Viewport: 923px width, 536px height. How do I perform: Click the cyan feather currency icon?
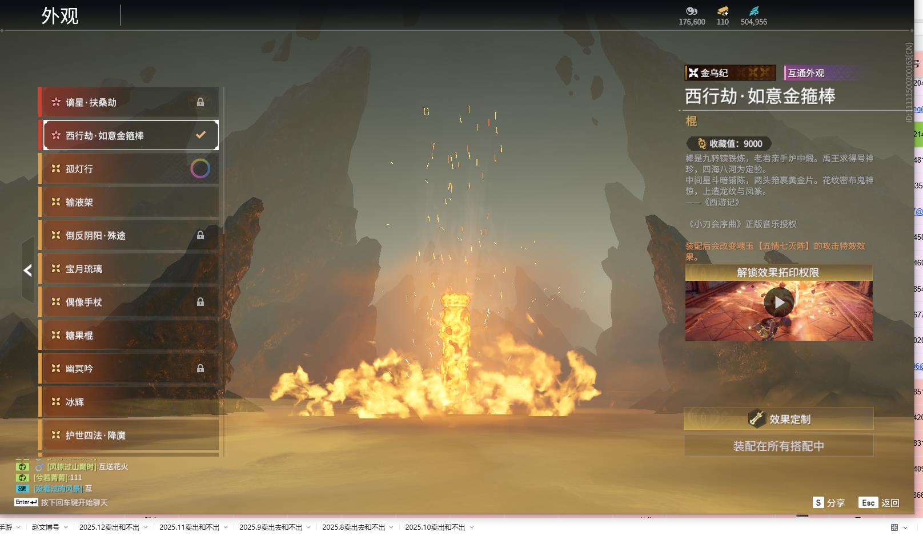pos(754,11)
